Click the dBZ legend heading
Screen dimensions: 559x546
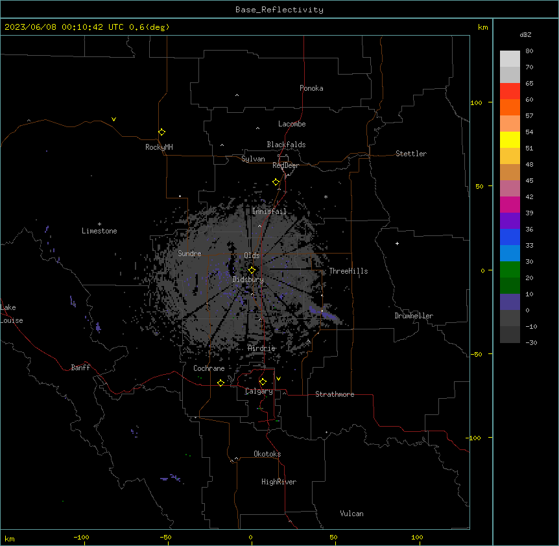525,34
